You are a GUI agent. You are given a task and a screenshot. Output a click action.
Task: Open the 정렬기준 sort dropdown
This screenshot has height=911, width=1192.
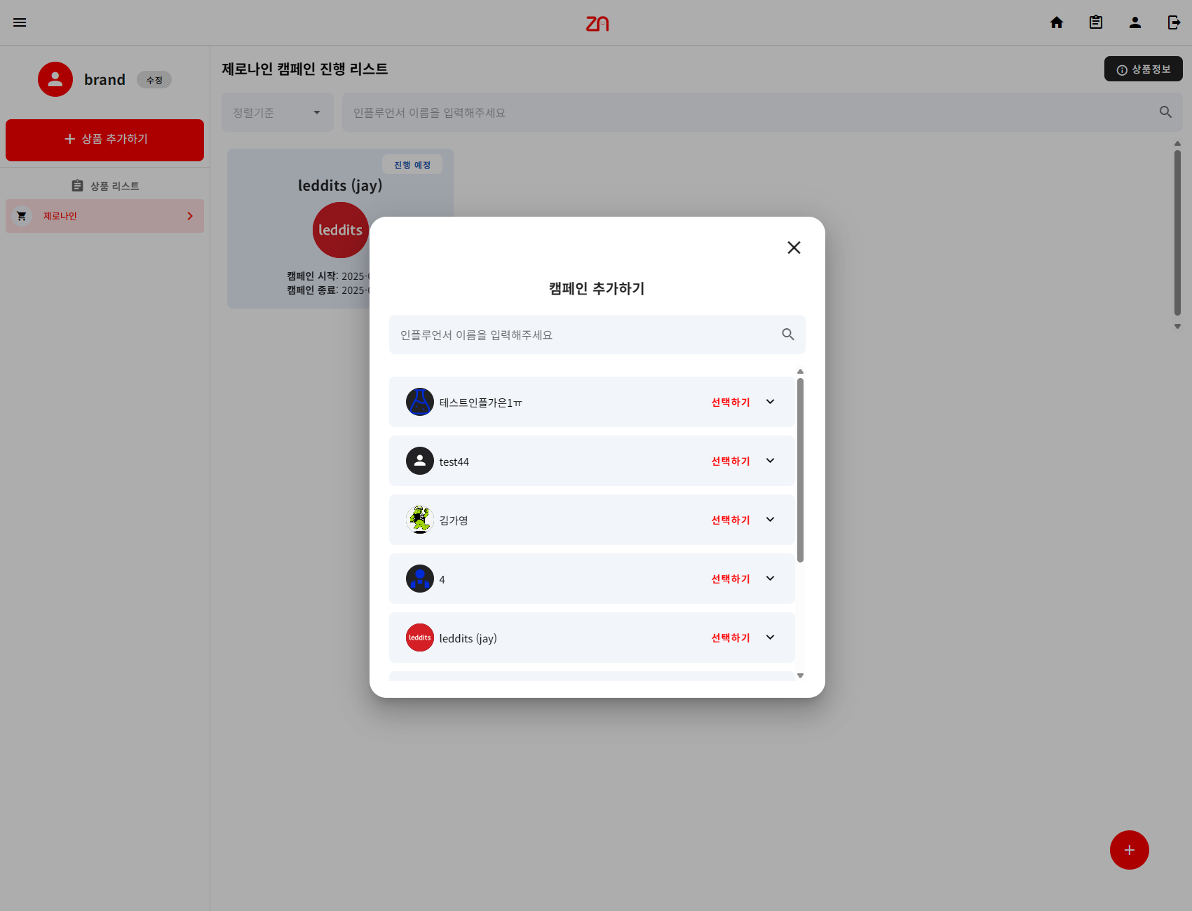coord(278,112)
